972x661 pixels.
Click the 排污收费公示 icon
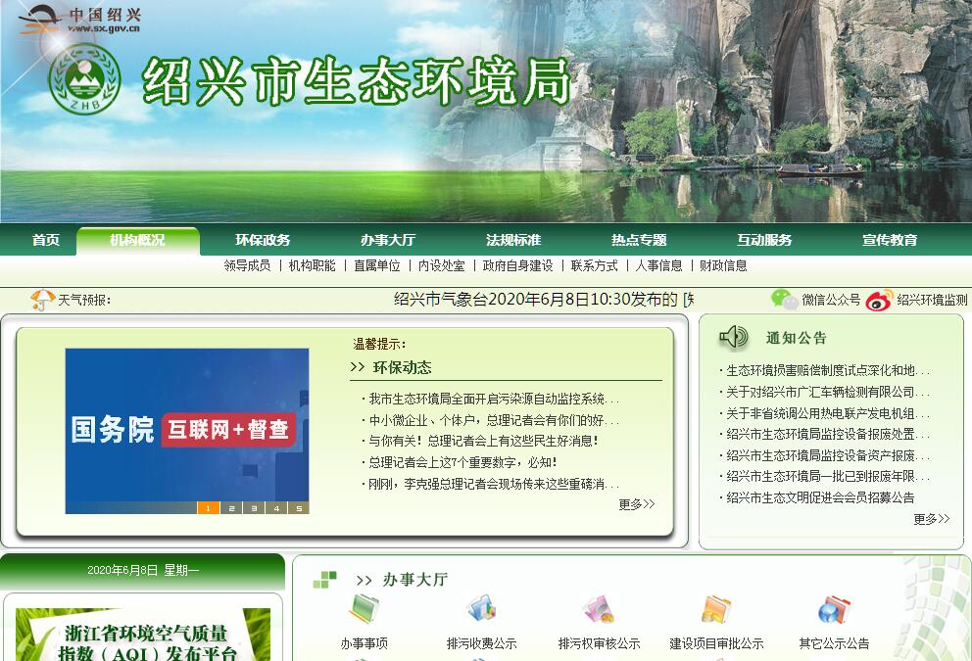pyautogui.click(x=481, y=611)
